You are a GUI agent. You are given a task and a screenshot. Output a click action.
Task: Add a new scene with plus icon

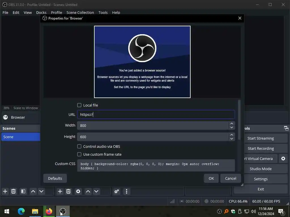coord(5,191)
